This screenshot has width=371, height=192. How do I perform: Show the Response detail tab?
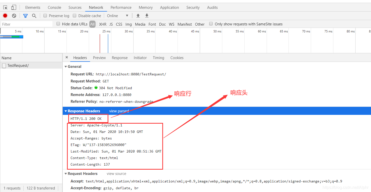point(120,58)
